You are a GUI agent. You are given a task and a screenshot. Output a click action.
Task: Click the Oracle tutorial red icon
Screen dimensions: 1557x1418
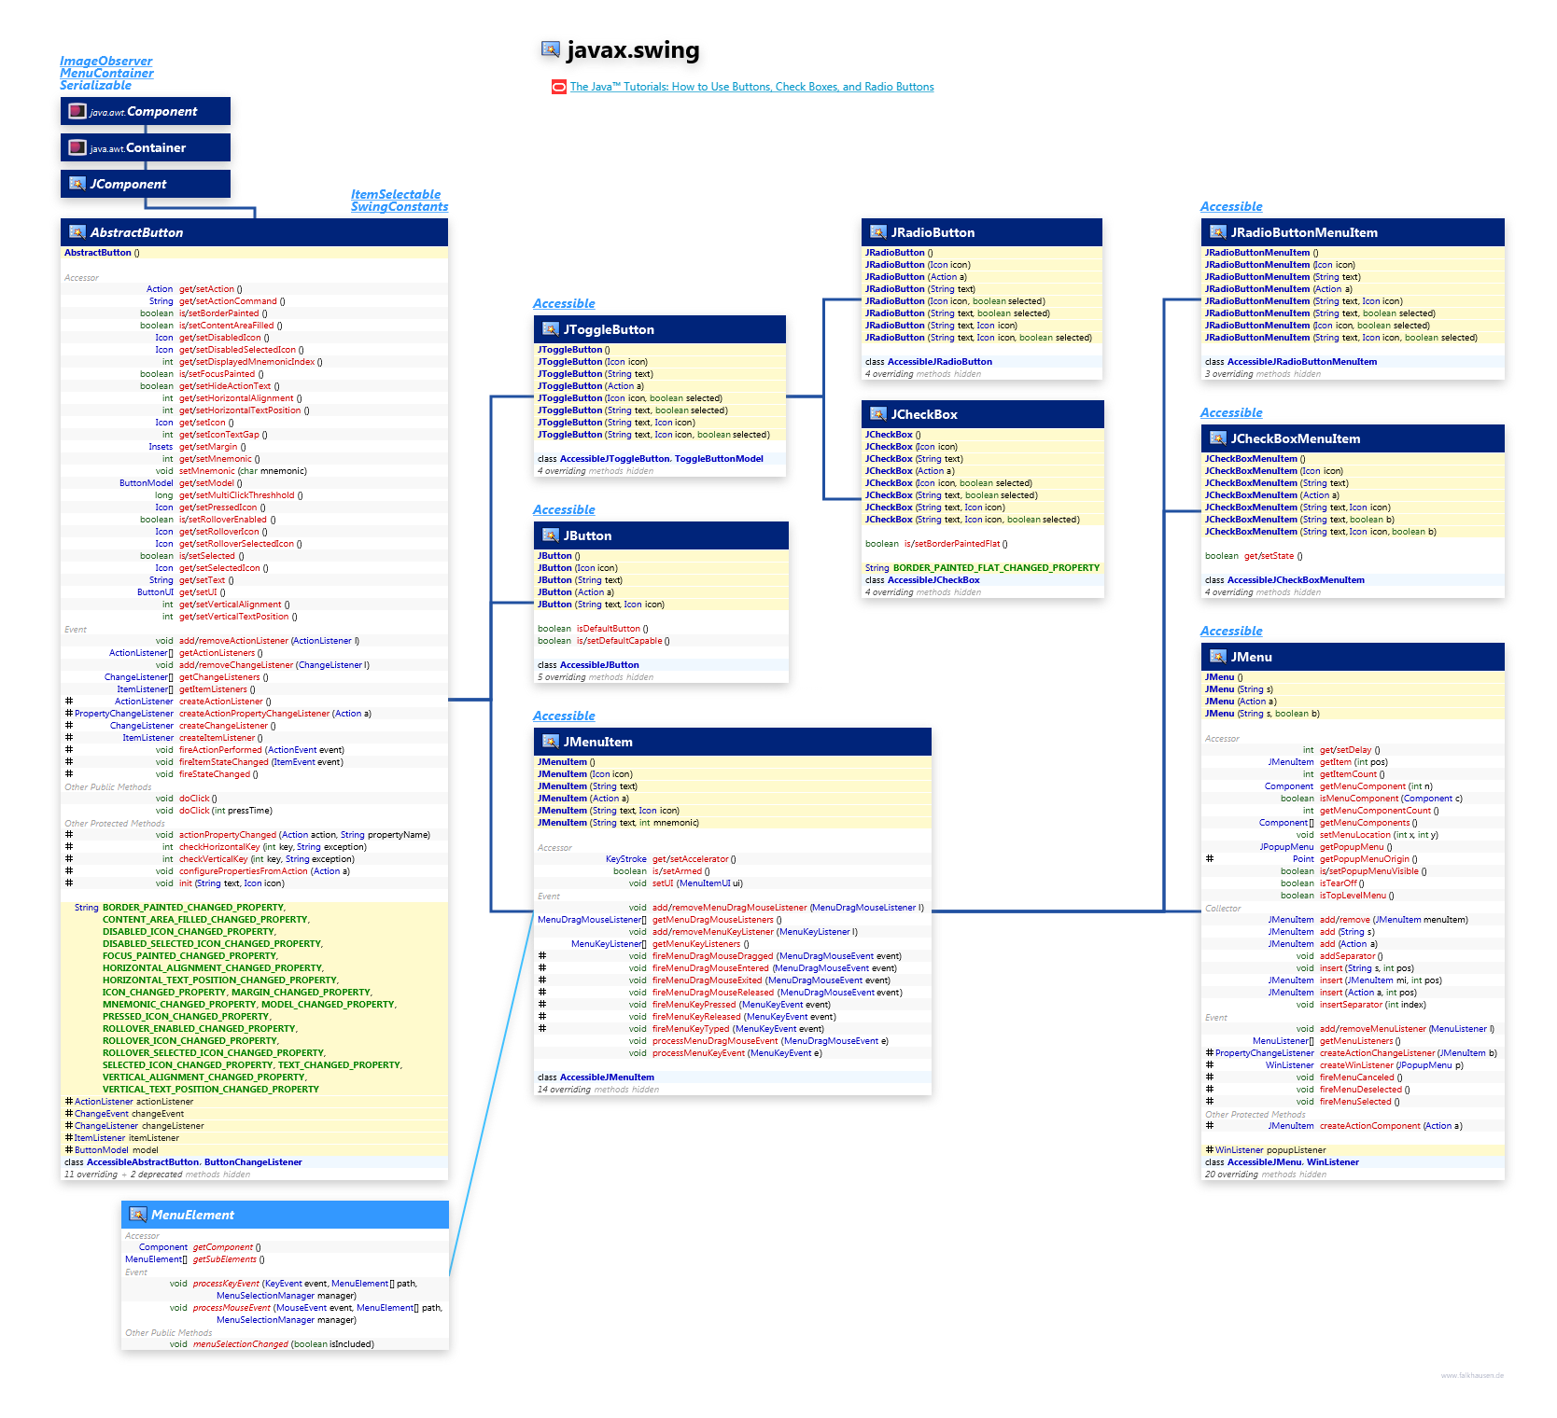[x=559, y=87]
